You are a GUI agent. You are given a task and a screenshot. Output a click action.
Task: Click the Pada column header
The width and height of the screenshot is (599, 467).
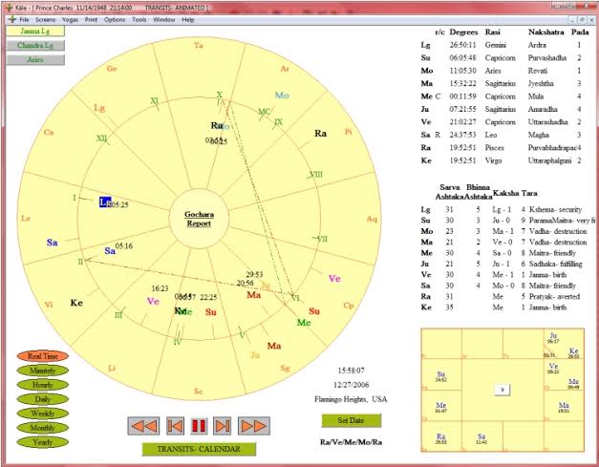click(x=580, y=32)
